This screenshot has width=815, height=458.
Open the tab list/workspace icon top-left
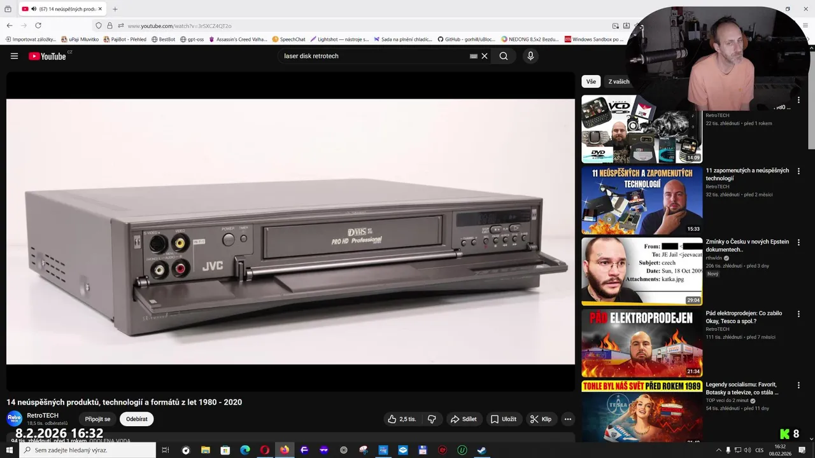[8, 9]
